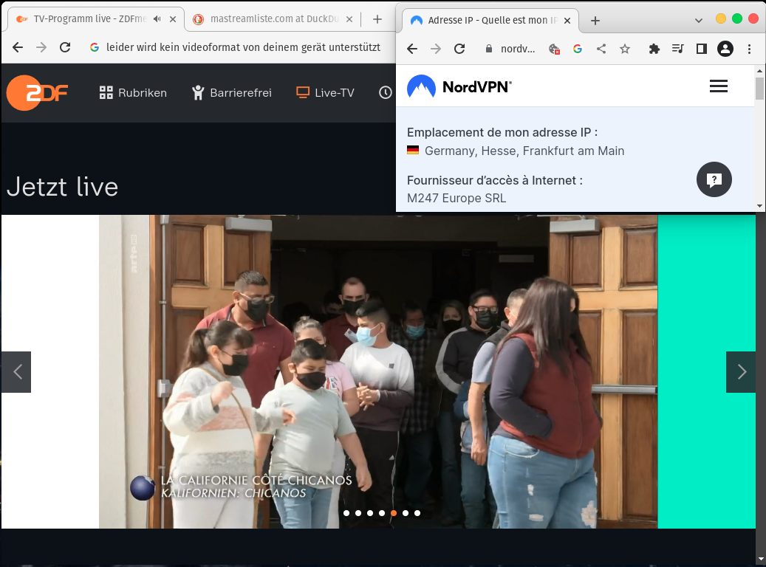
Task: Click the NordVPN question-mark help button
Action: (714, 179)
